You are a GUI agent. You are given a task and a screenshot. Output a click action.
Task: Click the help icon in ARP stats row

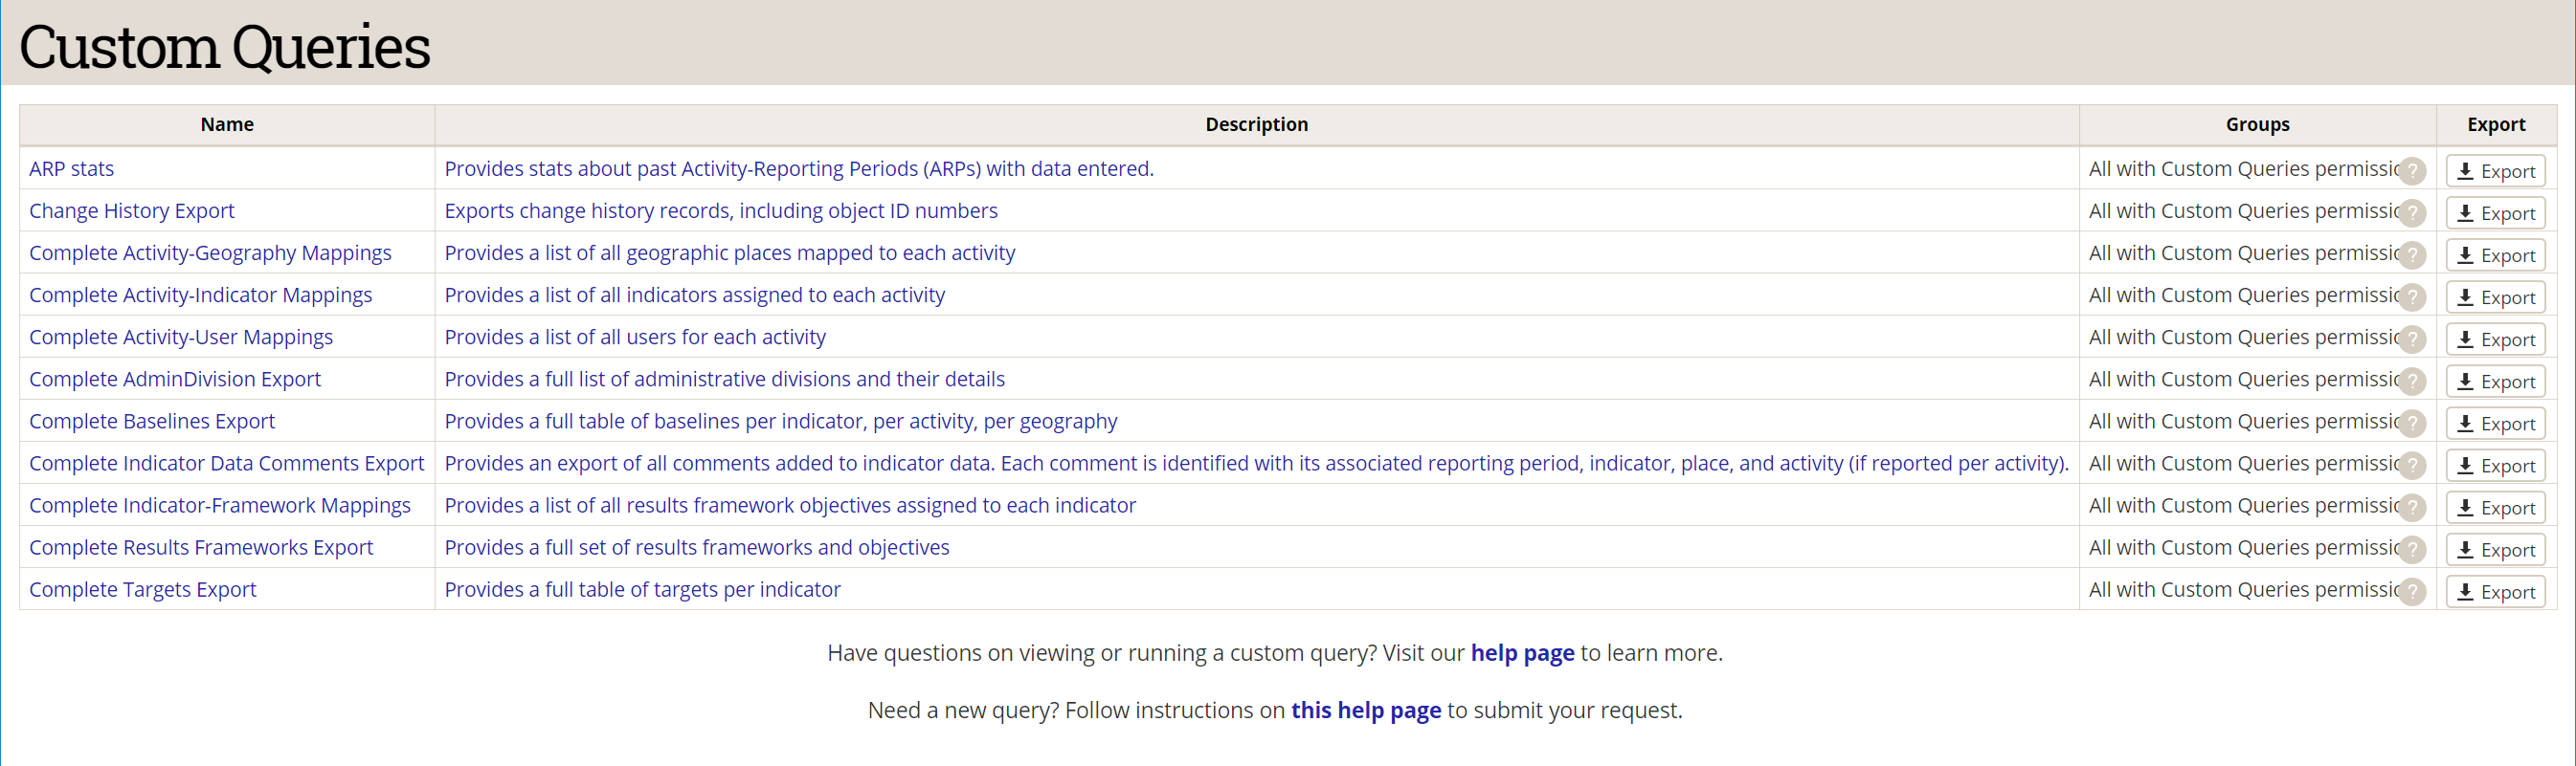(x=2412, y=171)
